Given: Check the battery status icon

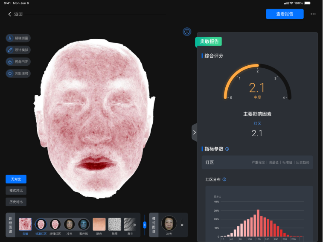Looking at the screenshot, I should (308, 3).
